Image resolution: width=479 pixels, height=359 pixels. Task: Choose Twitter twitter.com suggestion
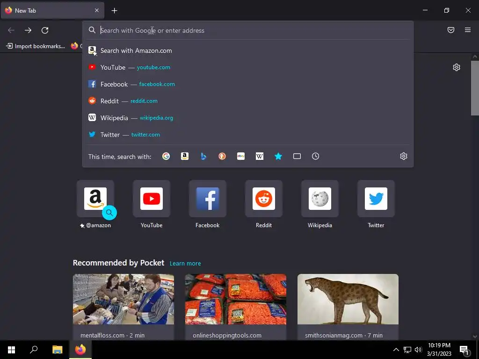[248, 135]
